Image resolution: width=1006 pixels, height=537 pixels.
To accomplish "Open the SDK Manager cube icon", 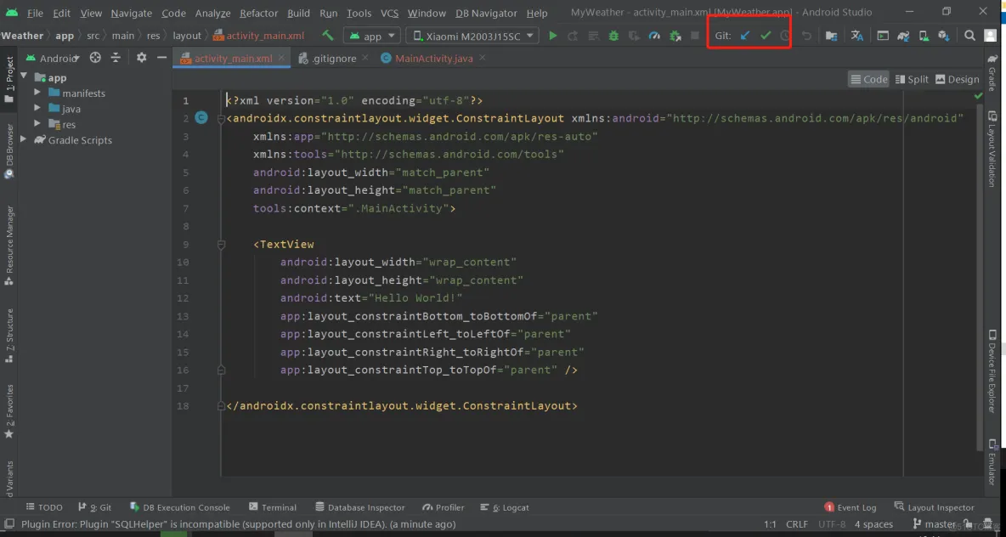I will point(943,36).
